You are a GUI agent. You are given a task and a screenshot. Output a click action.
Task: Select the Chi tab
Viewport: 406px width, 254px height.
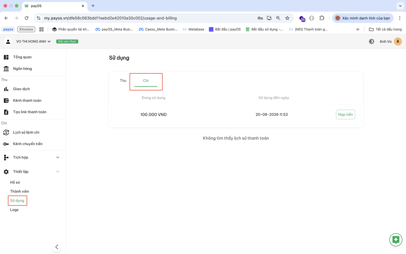[146, 81]
